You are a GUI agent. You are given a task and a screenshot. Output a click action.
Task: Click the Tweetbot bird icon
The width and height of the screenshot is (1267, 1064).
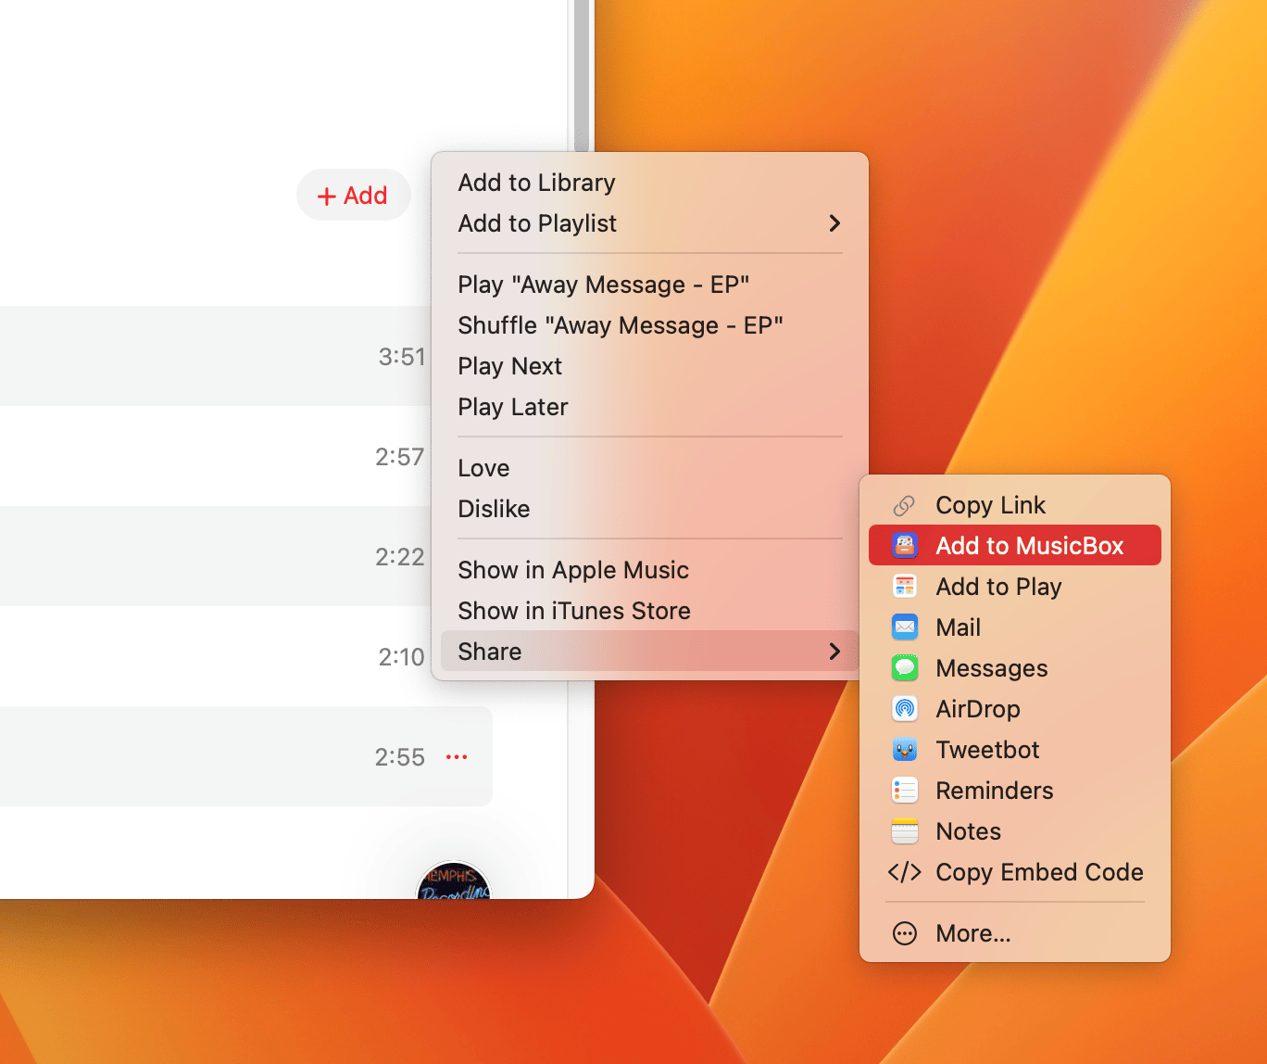[905, 750]
